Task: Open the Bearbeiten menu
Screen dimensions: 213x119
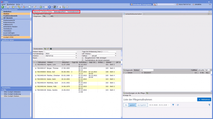Action: click(x=10, y=4)
